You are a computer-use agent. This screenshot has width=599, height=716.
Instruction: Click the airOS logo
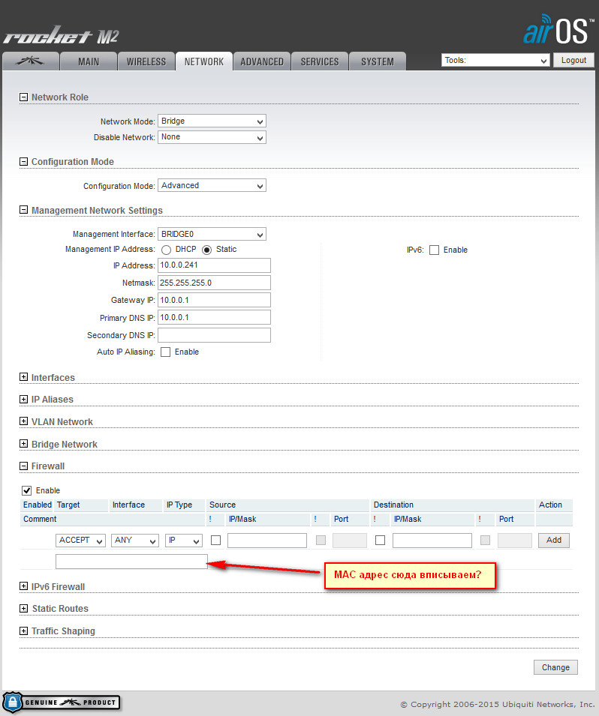[558, 30]
